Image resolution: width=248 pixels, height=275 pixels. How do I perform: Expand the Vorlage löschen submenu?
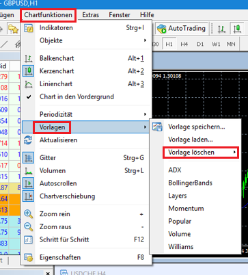pos(201,153)
